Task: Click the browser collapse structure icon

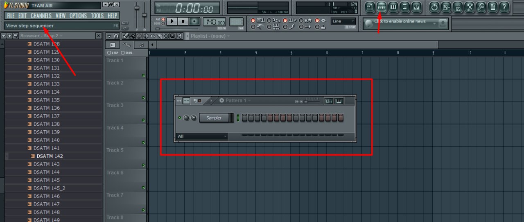Action: [16, 36]
